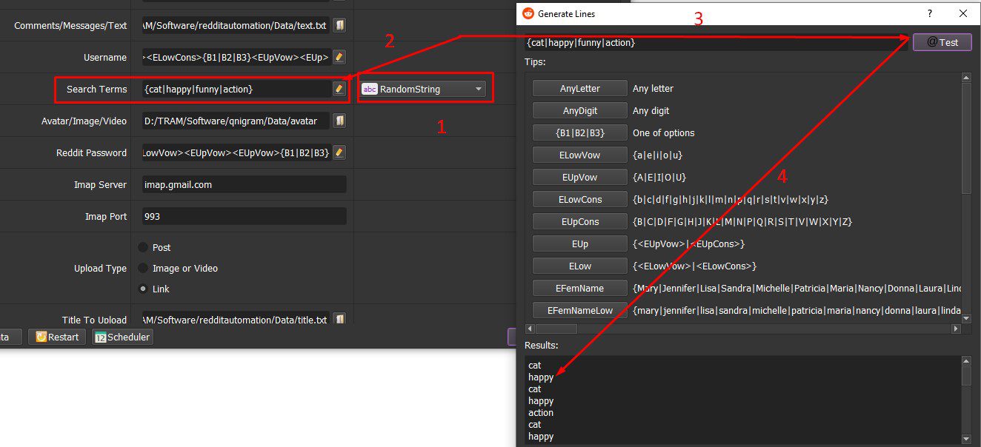
Task: Insert the EFemNameLow tip
Action: pos(580,310)
